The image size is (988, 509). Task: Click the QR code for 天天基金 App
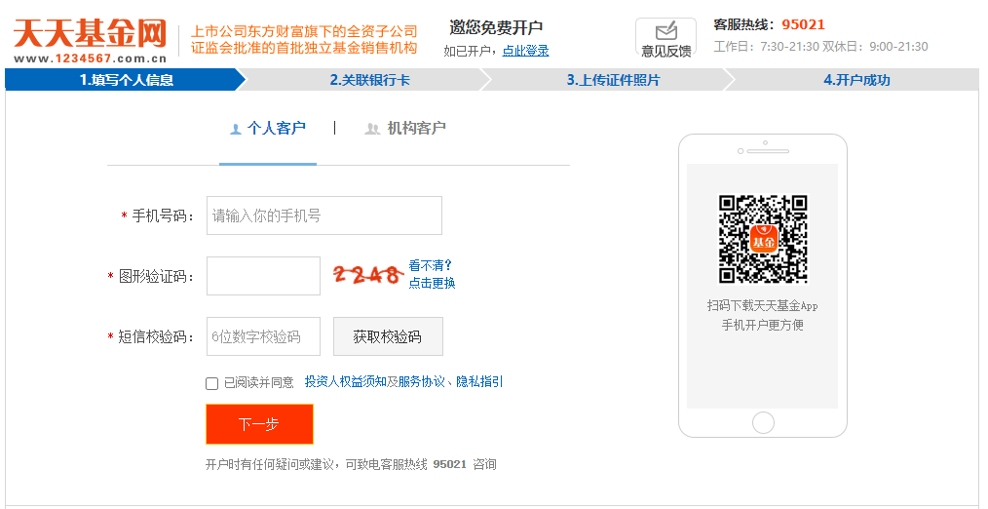point(763,239)
